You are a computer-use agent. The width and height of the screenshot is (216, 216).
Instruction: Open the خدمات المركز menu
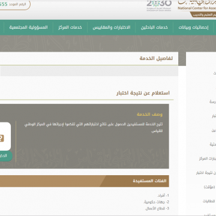coord(70,28)
